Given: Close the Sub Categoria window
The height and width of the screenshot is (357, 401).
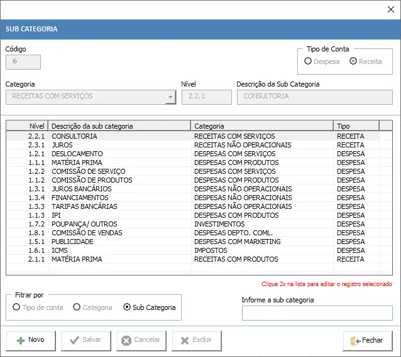Looking at the screenshot, I should [391, 9].
